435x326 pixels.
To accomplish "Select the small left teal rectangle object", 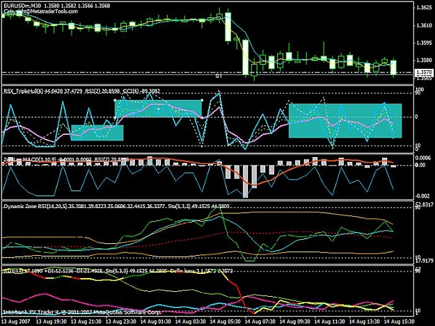I will pyautogui.click(x=97, y=133).
